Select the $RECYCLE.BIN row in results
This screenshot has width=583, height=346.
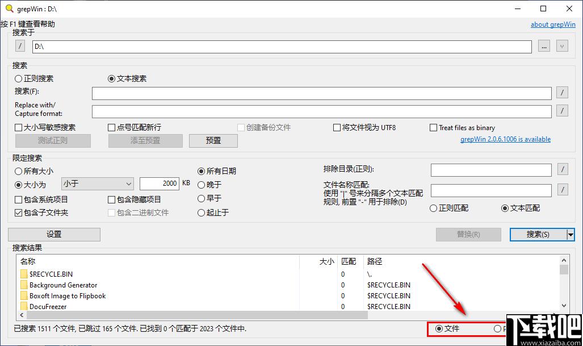pyautogui.click(x=288, y=274)
